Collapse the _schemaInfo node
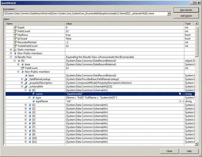 tap(22, 87)
